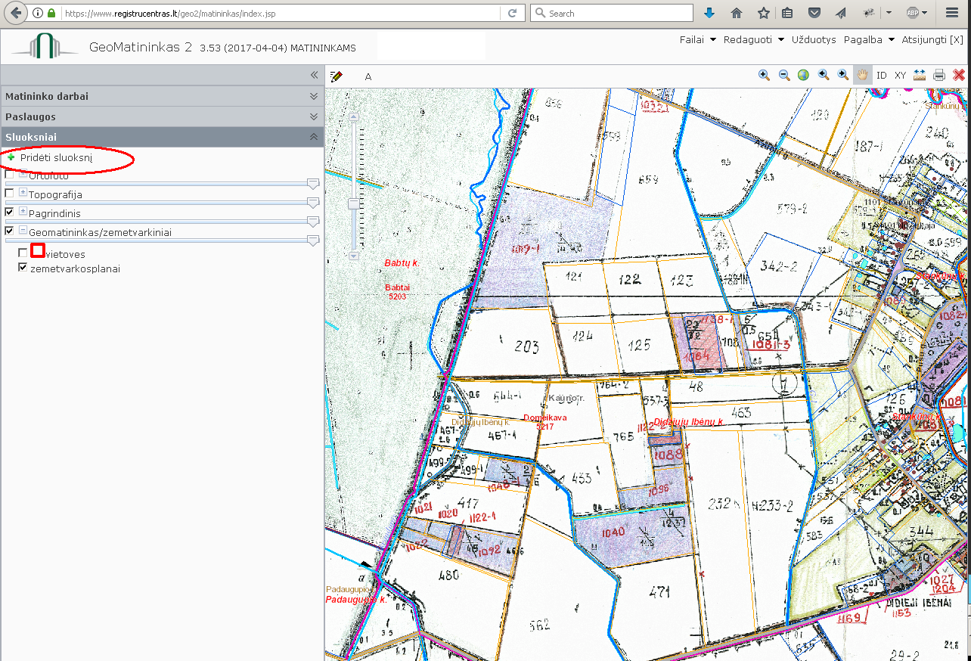Screen dimensions: 971x661
Task: Select the zoom out magnifier tool
Action: (x=784, y=76)
